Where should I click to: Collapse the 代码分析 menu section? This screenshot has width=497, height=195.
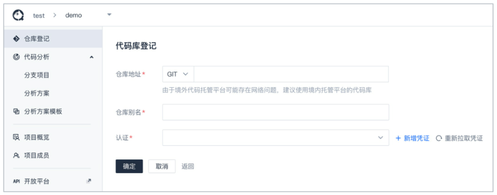point(92,57)
